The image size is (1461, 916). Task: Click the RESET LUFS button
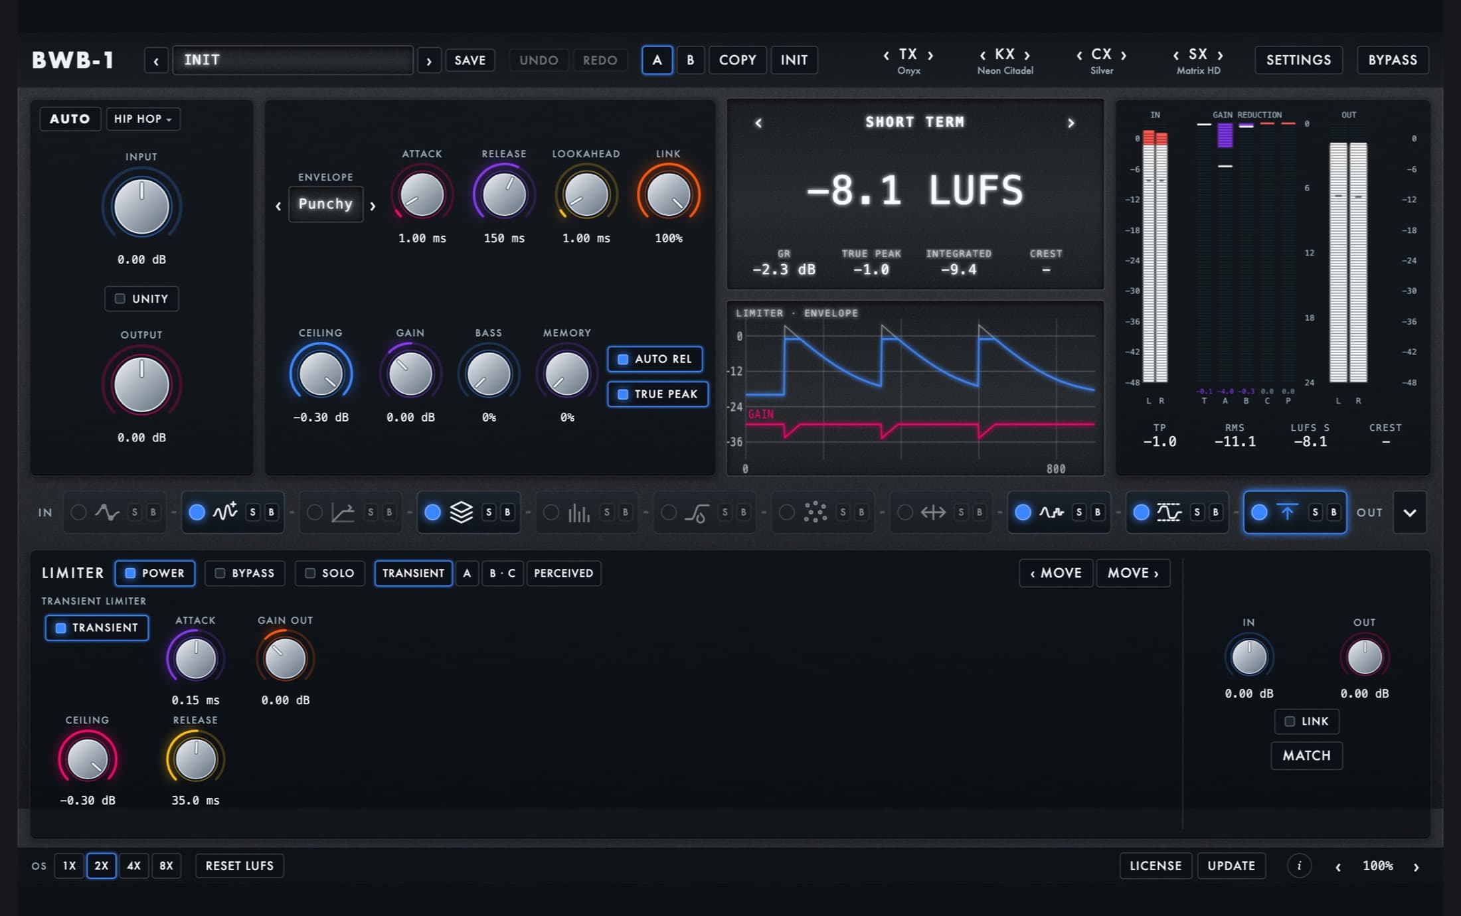[239, 866]
